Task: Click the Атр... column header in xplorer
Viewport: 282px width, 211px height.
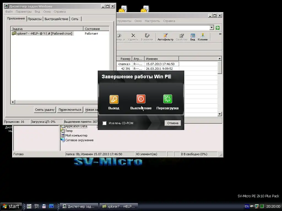Action: tap(138, 59)
